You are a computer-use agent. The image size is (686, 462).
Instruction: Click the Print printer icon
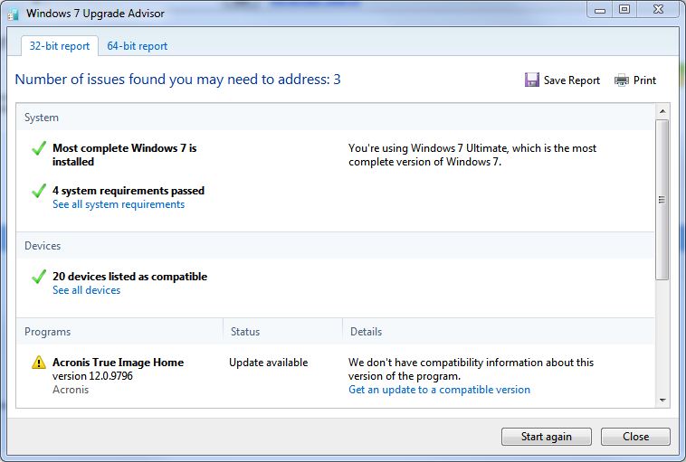621,80
